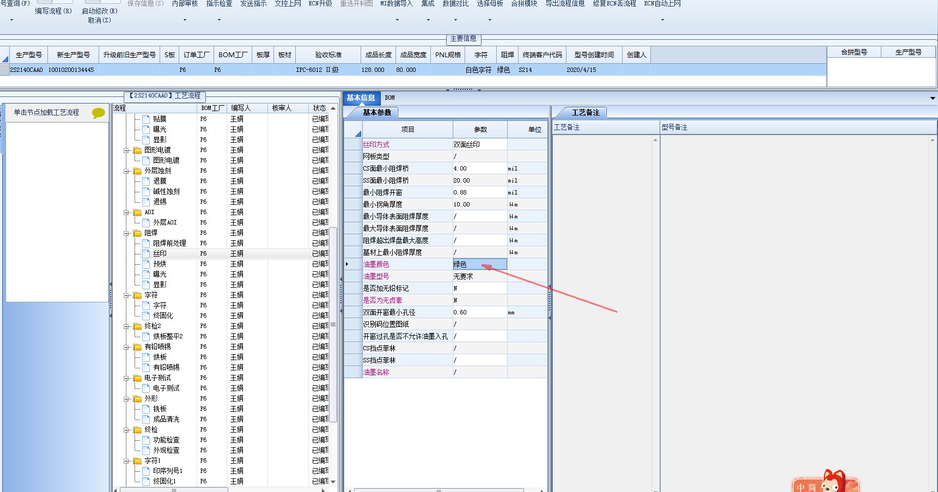Click the folder icon of 字符1
The image size is (938, 492).
click(137, 460)
